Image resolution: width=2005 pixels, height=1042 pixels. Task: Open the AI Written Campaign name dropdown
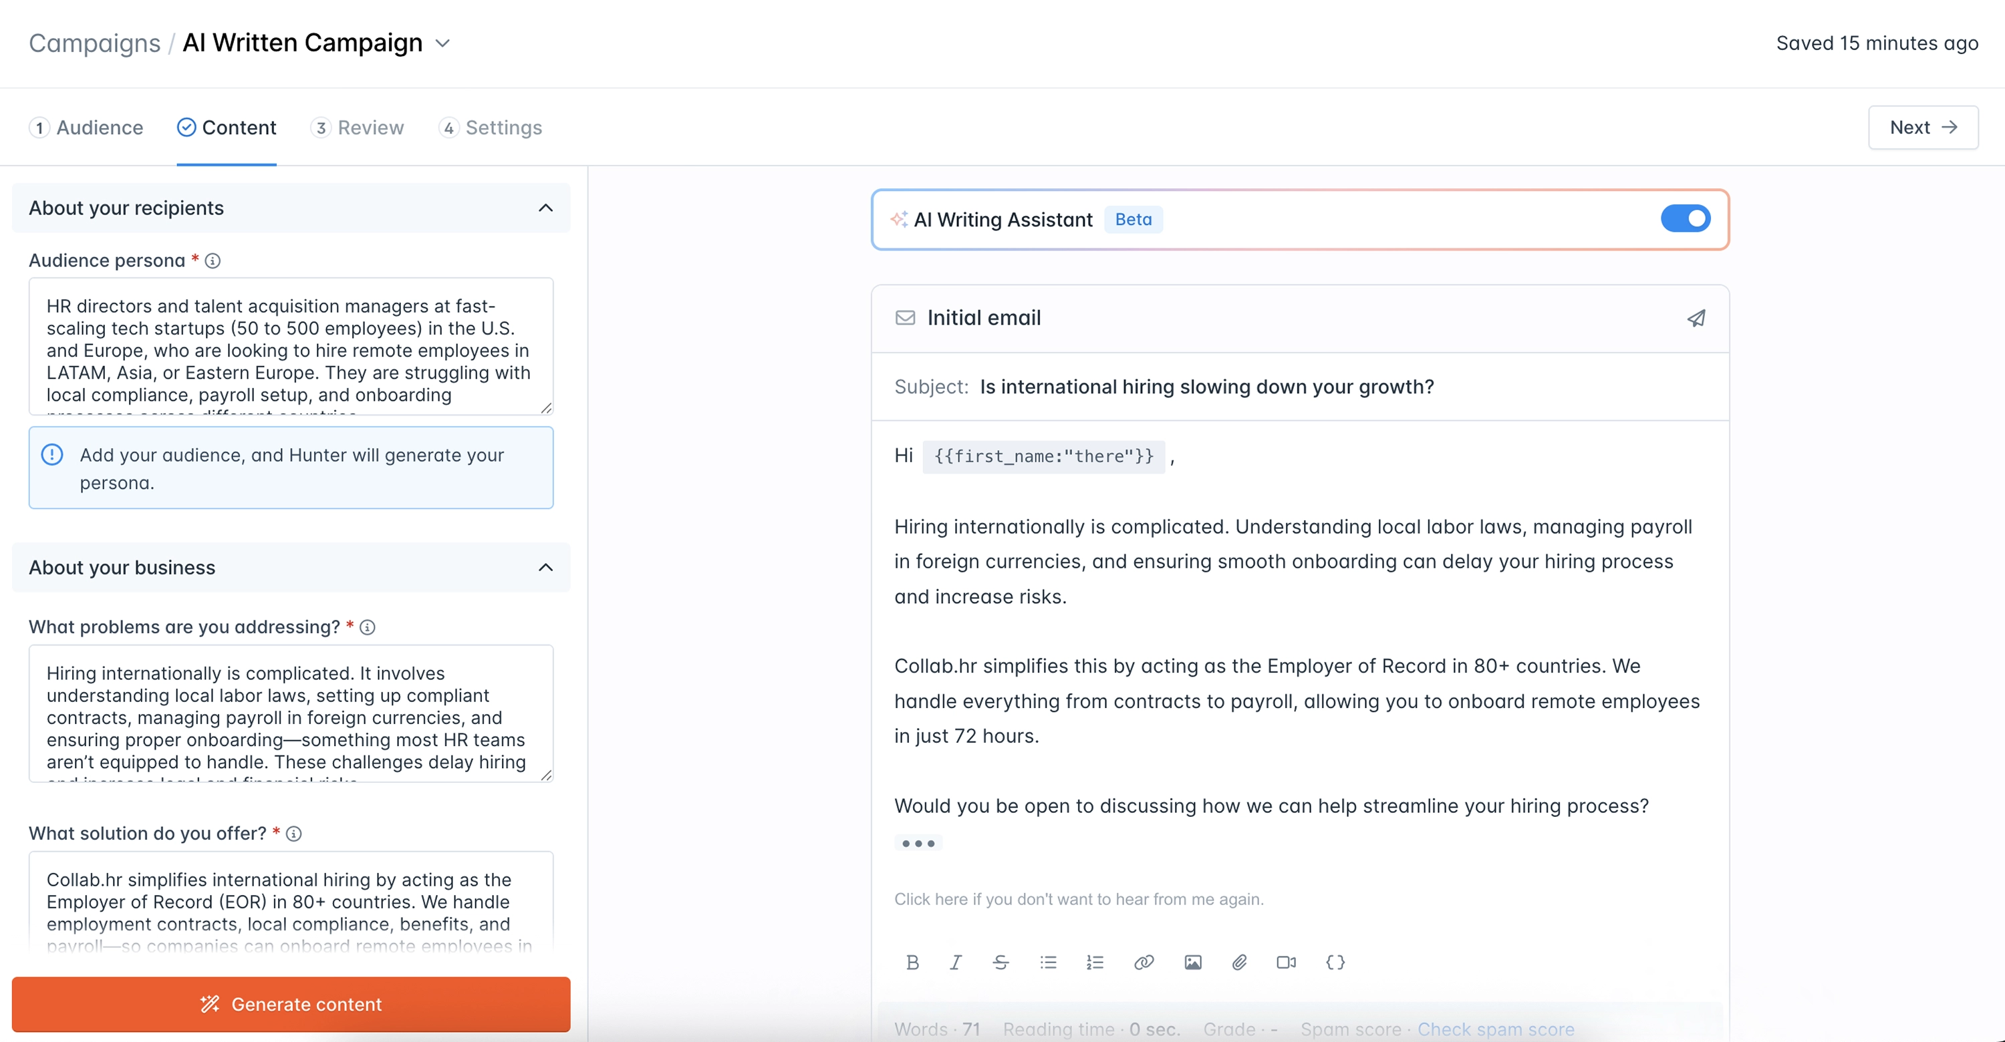(442, 43)
